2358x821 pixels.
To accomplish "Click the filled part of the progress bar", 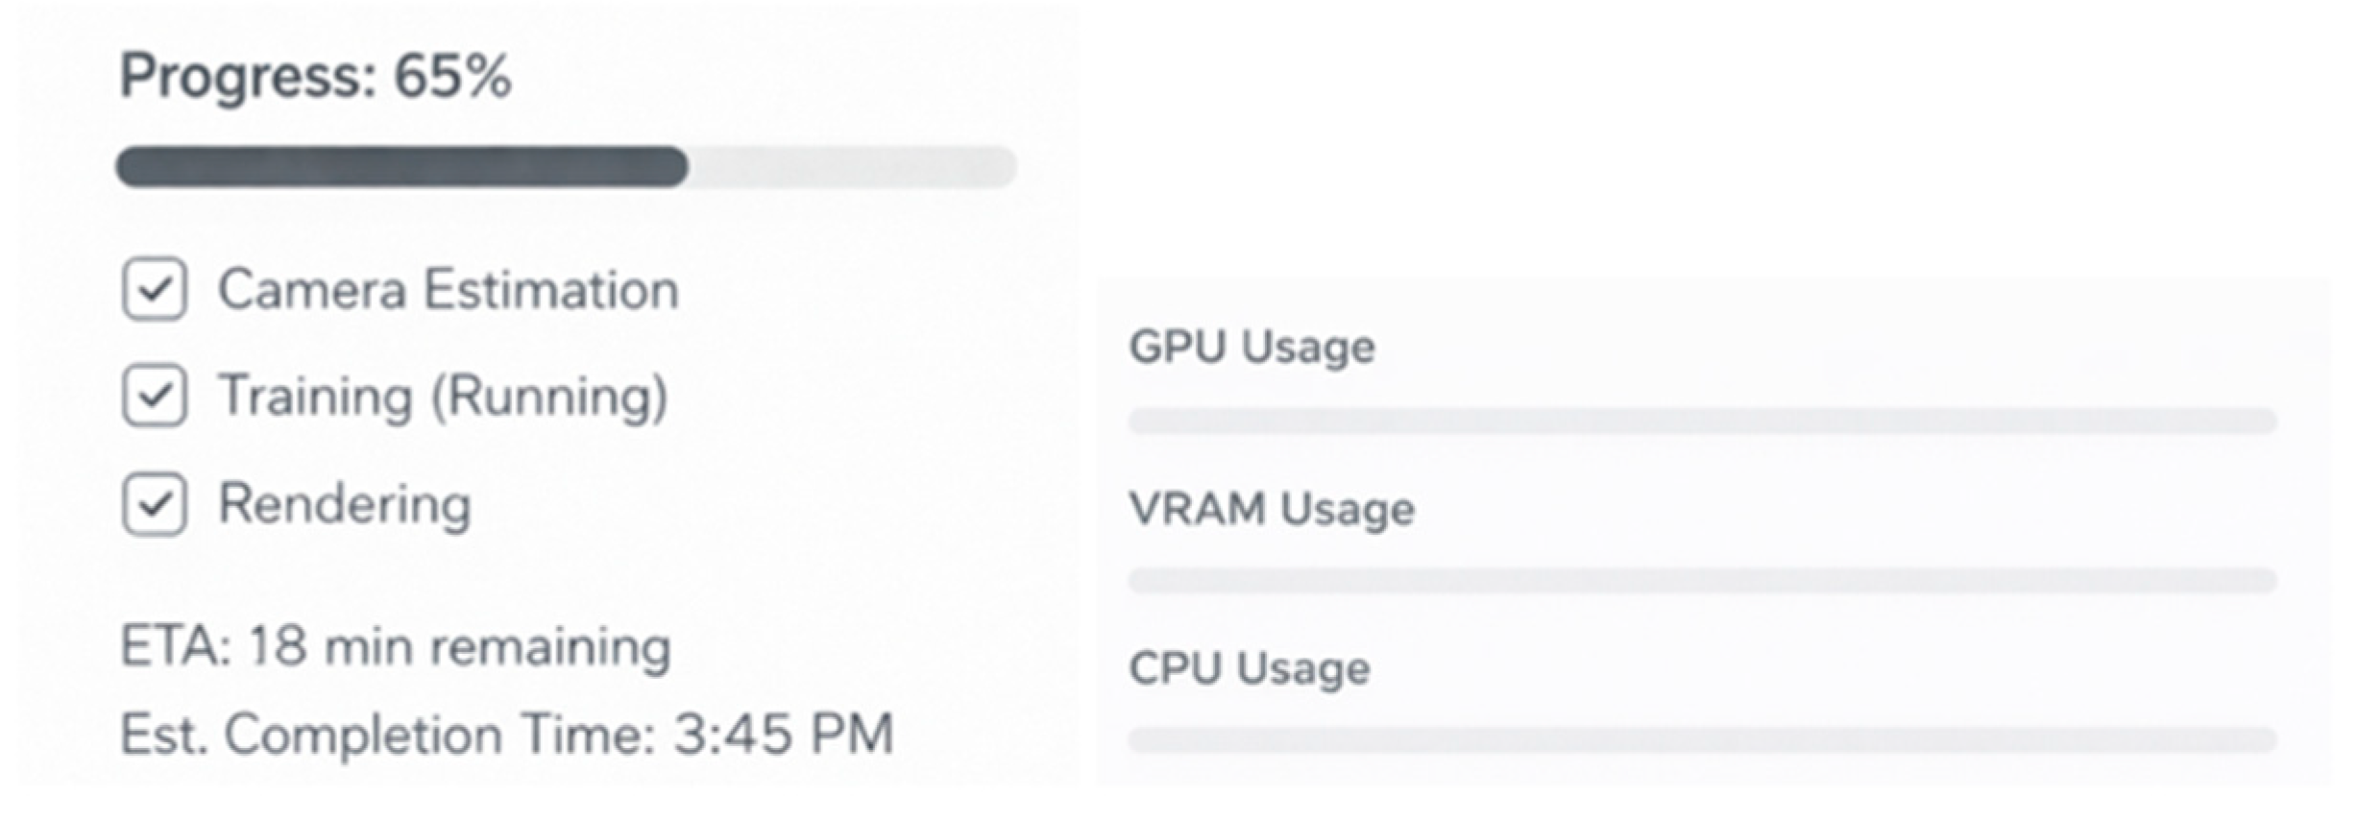I will coord(401,167).
